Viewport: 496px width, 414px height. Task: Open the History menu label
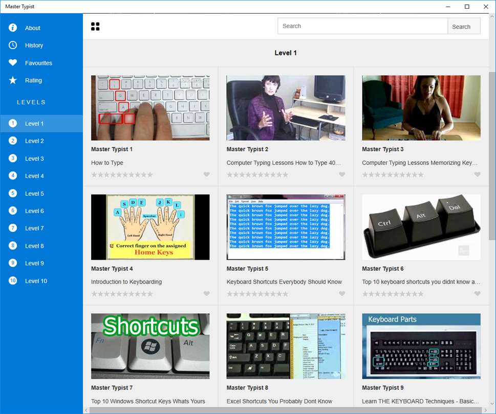click(34, 45)
